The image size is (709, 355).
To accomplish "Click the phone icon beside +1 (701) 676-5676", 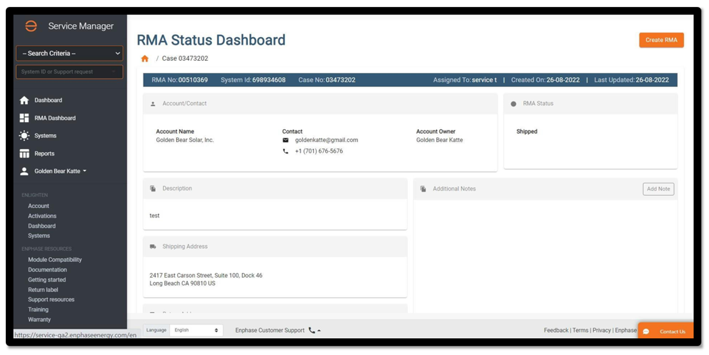I will [x=286, y=151].
